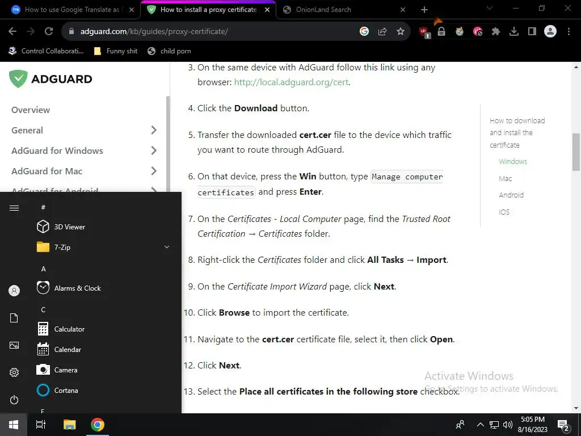This screenshot has width=581, height=436.
Task: Open Chrome's three-dot menu
Action: [x=569, y=32]
